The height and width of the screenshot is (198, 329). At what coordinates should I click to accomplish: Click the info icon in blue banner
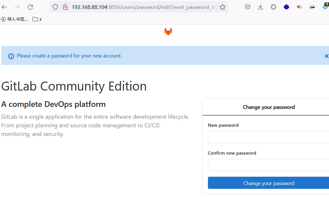coord(11,56)
